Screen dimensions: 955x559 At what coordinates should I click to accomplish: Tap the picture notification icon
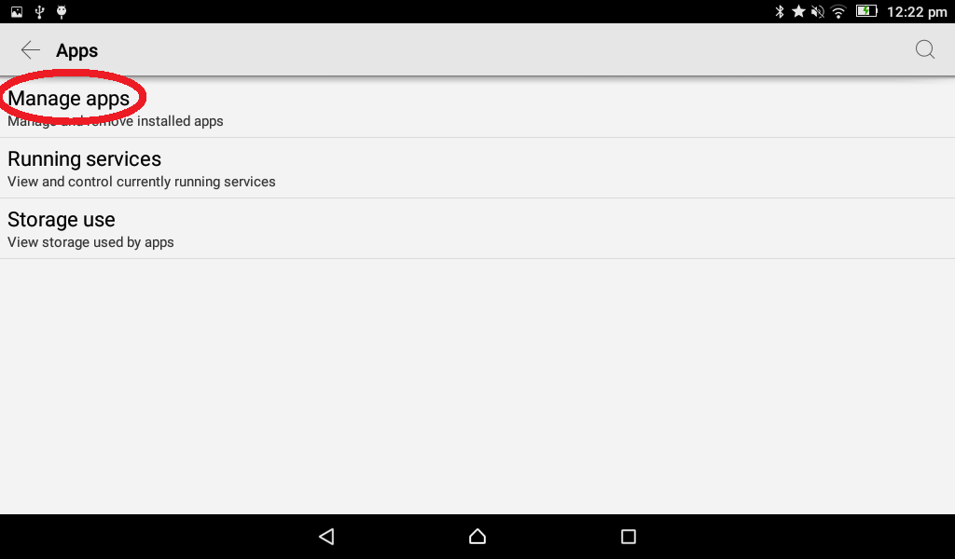[x=17, y=11]
